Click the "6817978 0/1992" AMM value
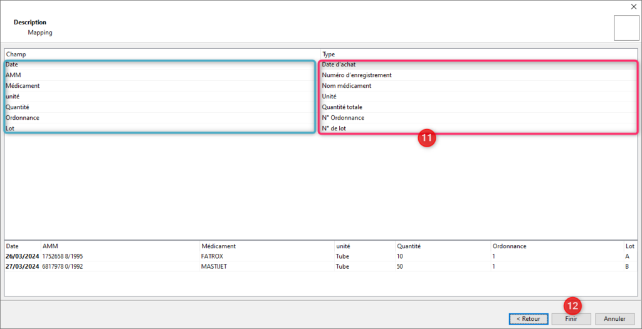Image resolution: width=642 pixels, height=329 pixels. [65, 266]
